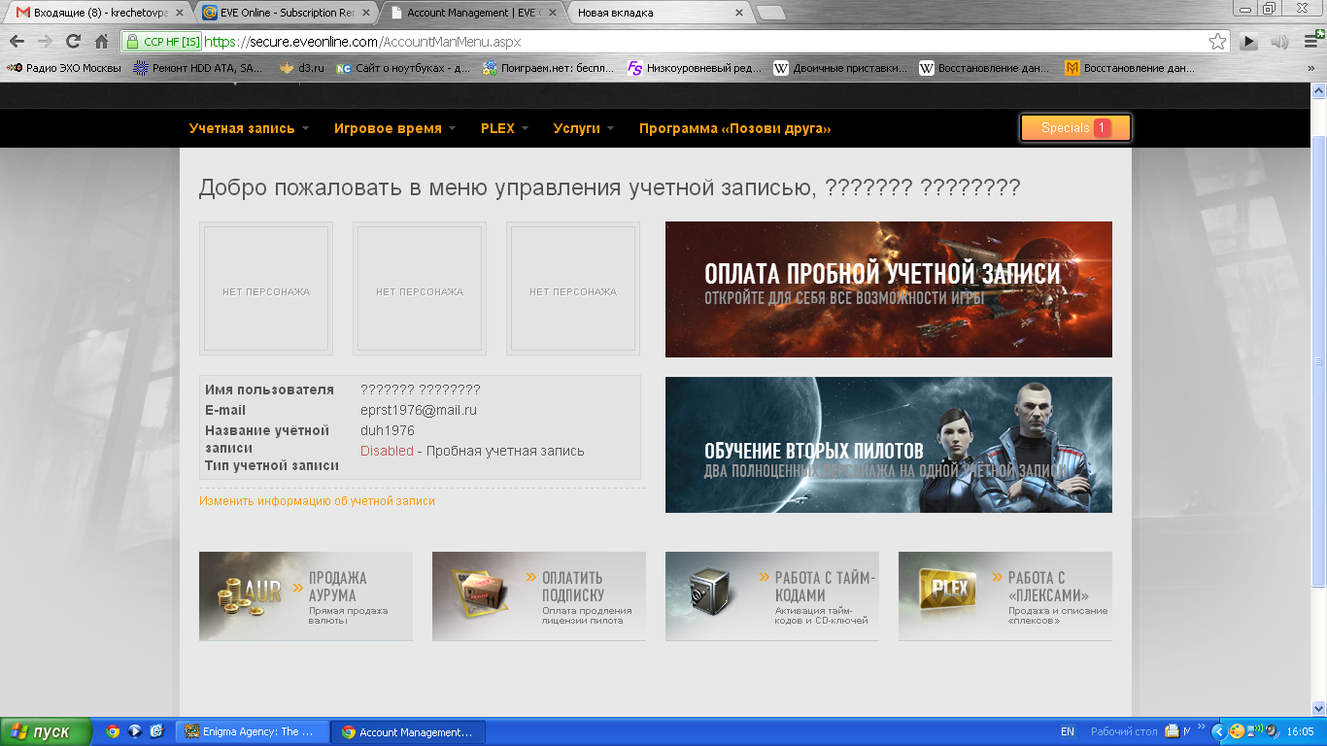Click the orange Specials button
This screenshot has width=1327, height=746.
click(x=1075, y=128)
